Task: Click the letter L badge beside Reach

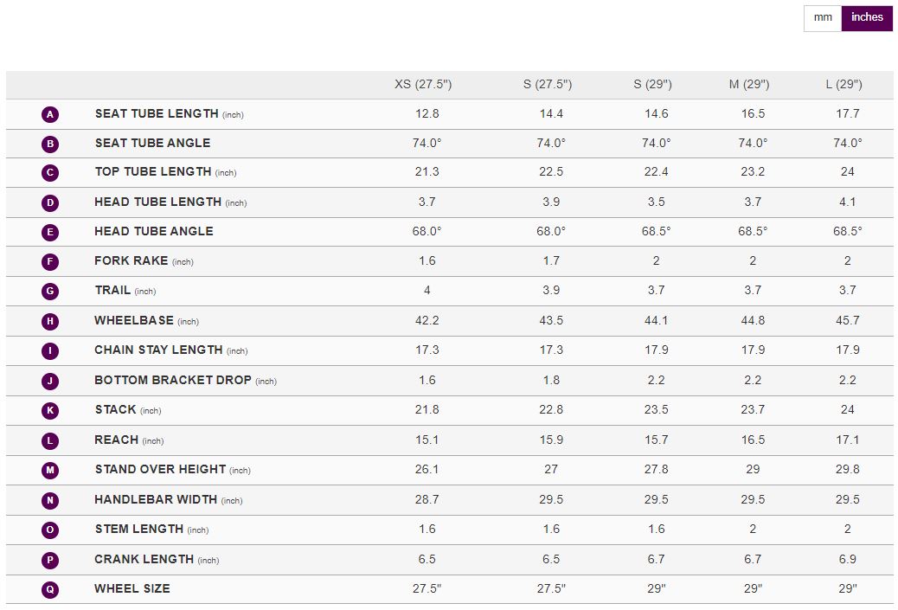Action: [x=50, y=440]
